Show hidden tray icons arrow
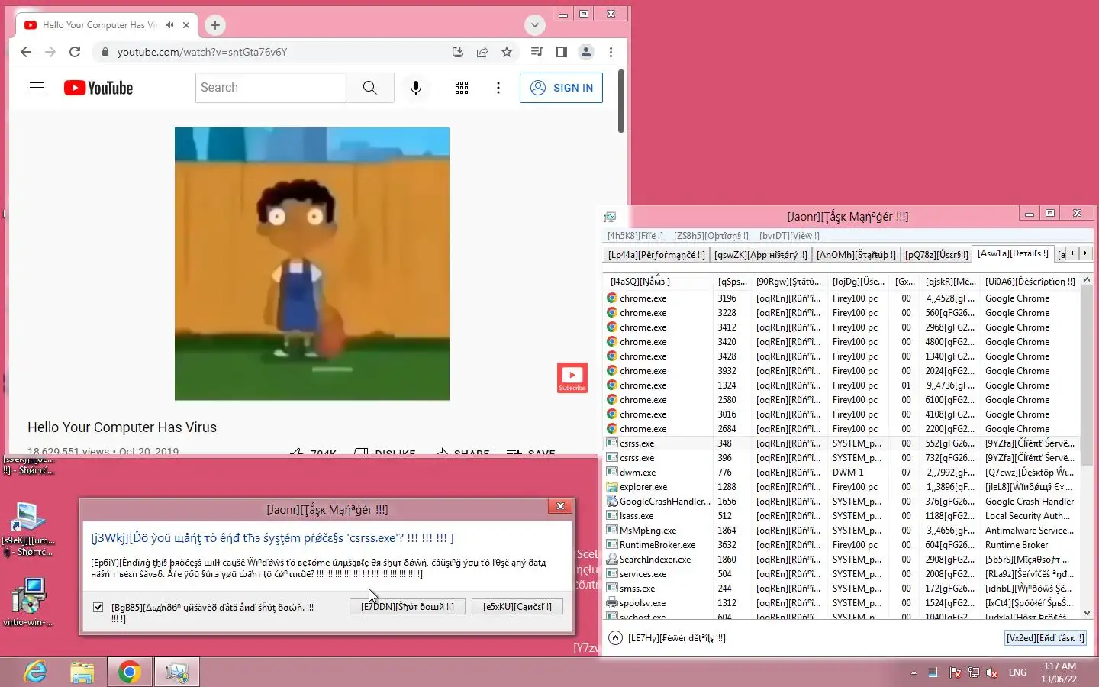Screen dimensions: 1099x687 point(914,672)
